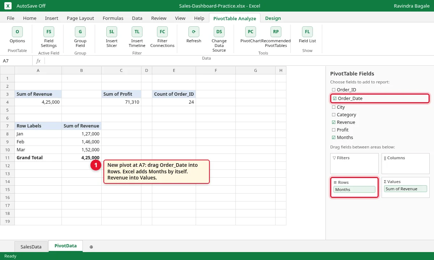
Task: Open the Help tab
Action: [x=199, y=18]
